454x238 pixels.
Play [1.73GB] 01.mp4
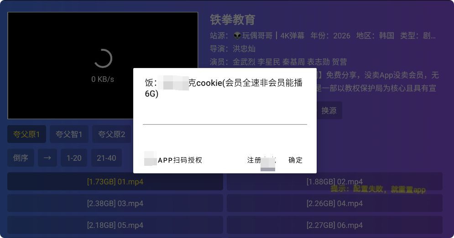click(115, 182)
